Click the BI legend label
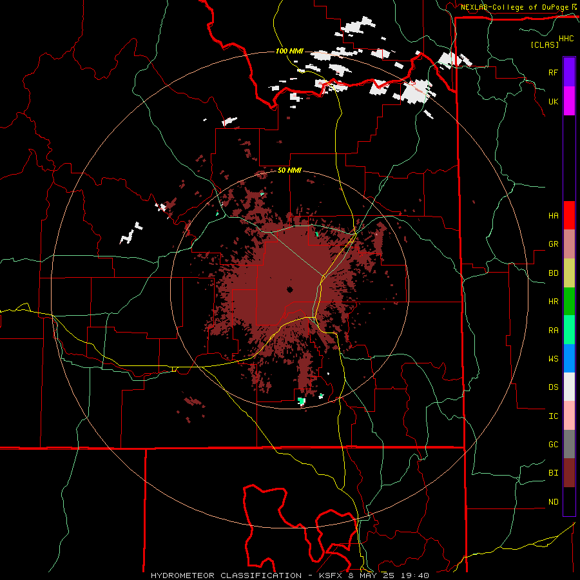Viewport: 580px width, 580px height. click(553, 473)
